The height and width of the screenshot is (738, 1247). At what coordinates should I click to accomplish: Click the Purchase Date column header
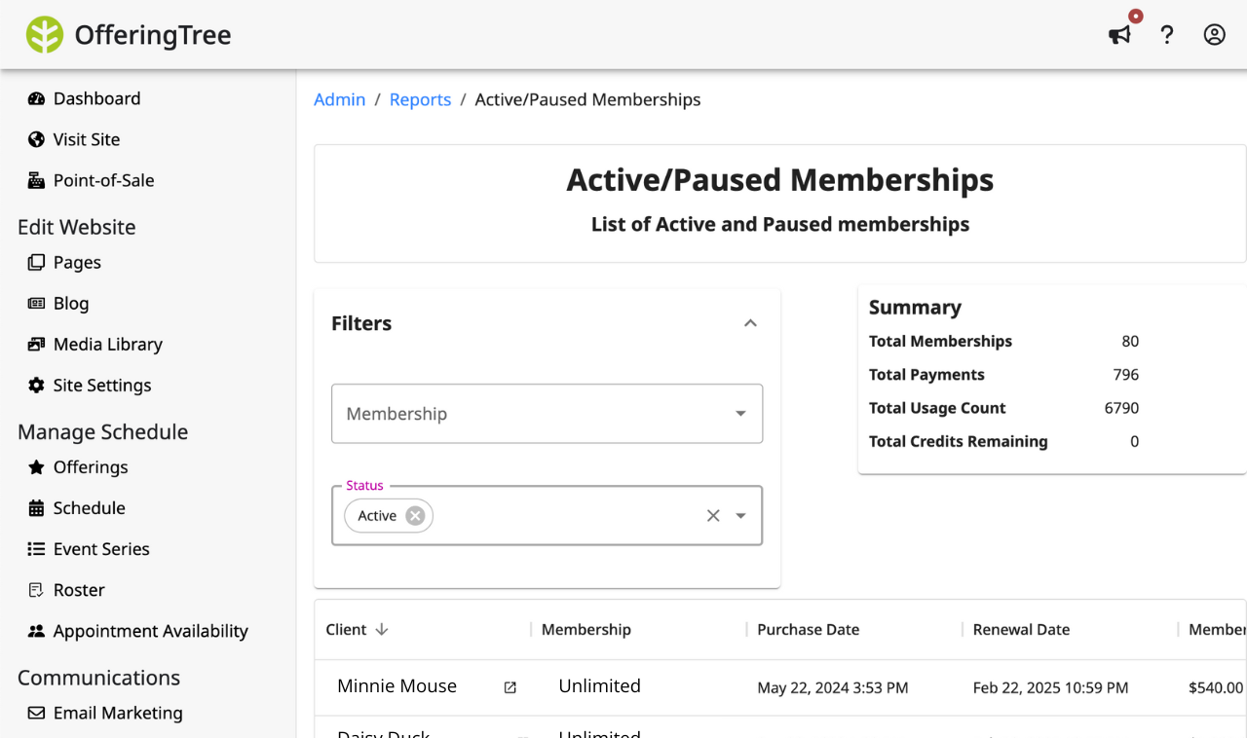[x=808, y=630]
